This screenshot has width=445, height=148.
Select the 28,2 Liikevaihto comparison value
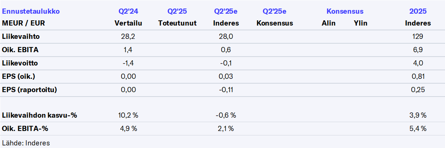(x=129, y=37)
